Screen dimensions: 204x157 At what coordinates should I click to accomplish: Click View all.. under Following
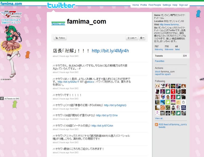pos(159,118)
